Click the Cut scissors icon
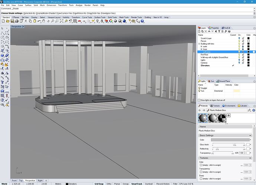 point(26,21)
